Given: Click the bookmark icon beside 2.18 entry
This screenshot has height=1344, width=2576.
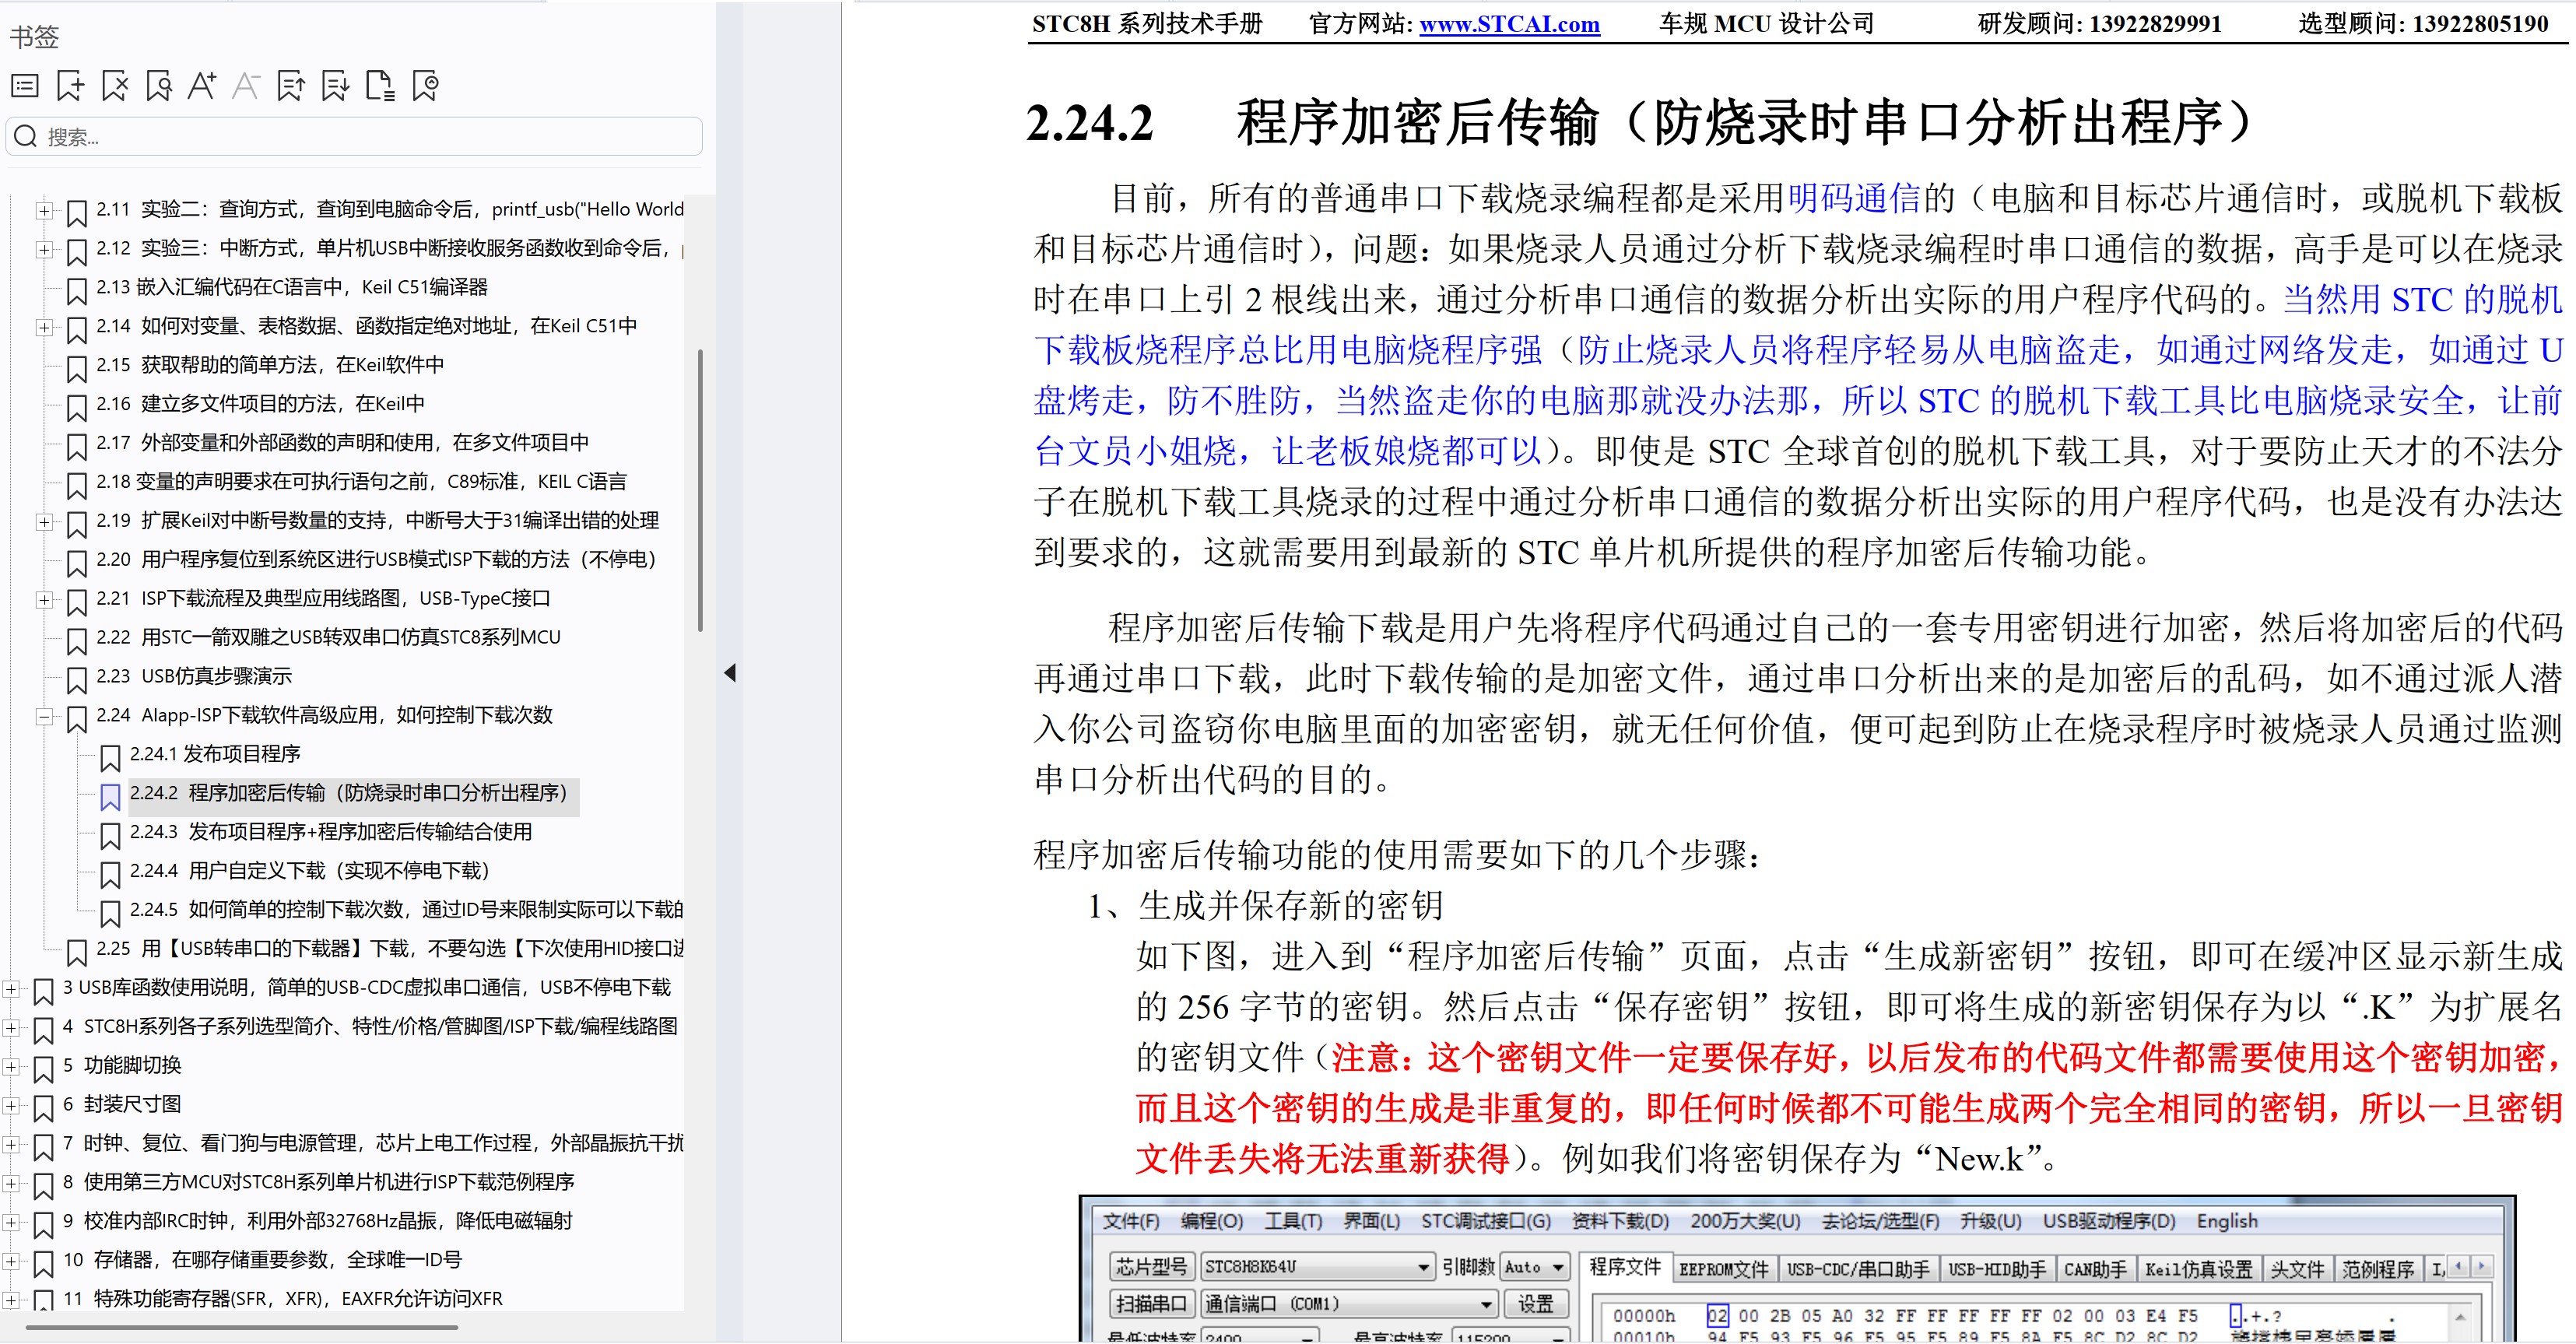Looking at the screenshot, I should pos(76,485).
